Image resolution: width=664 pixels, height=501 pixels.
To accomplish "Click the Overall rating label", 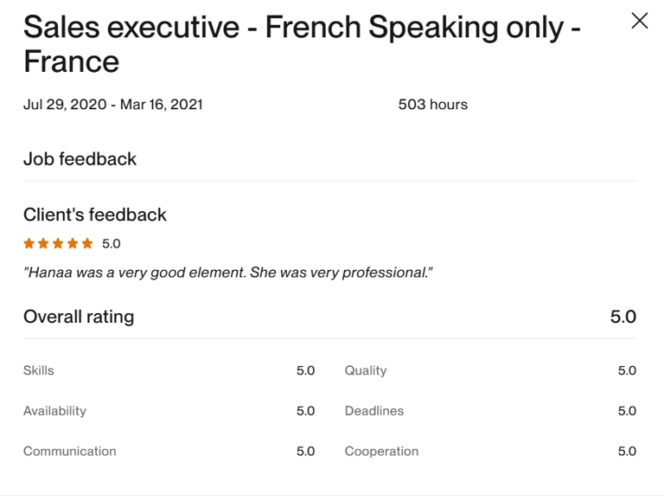I will [x=79, y=317].
